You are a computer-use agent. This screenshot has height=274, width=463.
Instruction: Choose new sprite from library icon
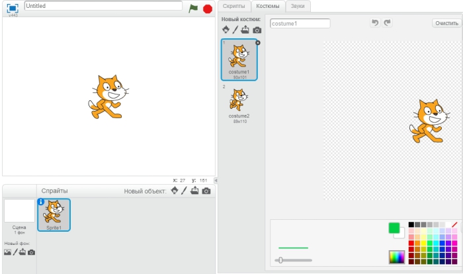[x=174, y=191]
